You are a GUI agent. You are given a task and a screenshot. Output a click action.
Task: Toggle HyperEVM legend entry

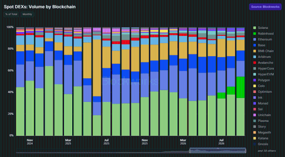coord(263,74)
